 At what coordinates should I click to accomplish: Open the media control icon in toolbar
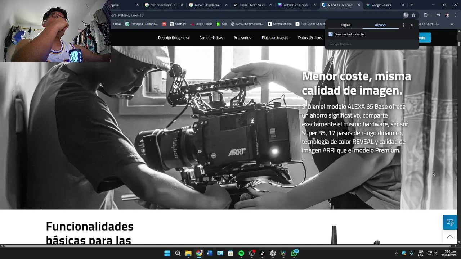point(438,15)
